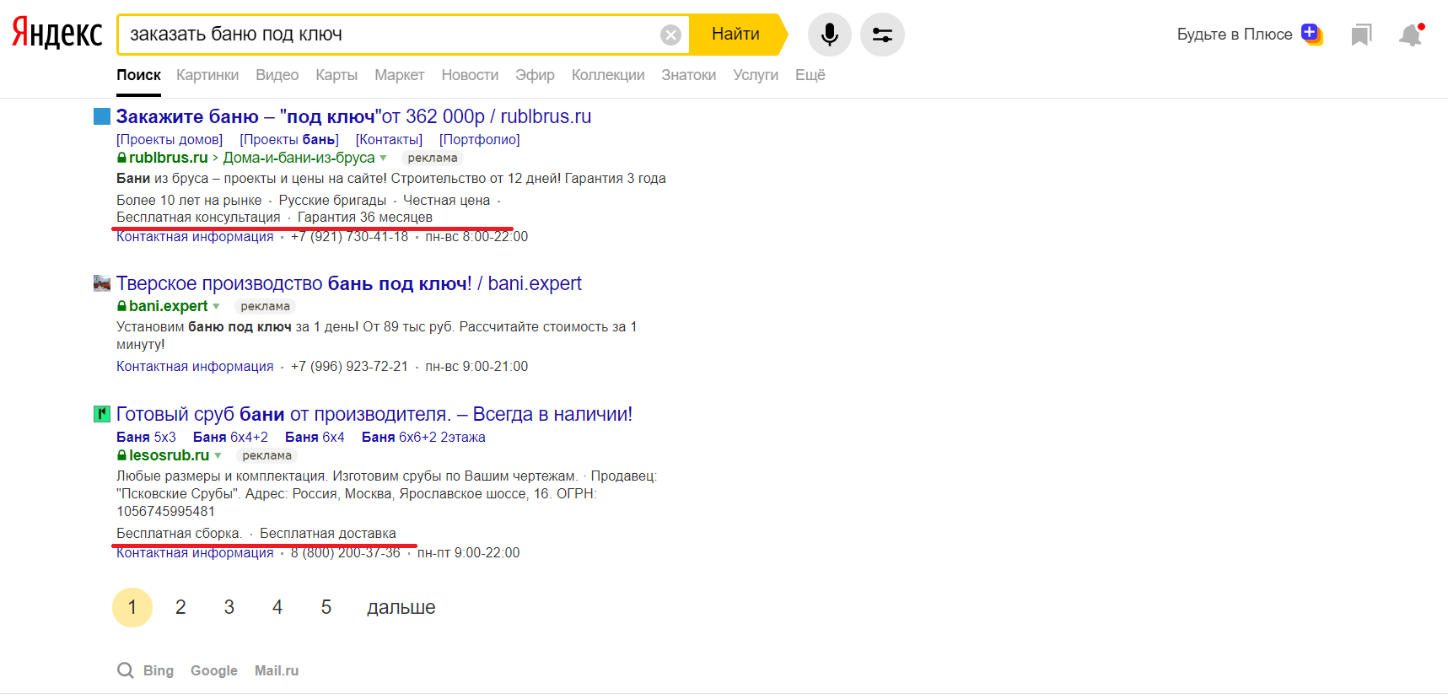Click the bani.expert green domain link
This screenshot has width=1448, height=699.
coord(168,306)
